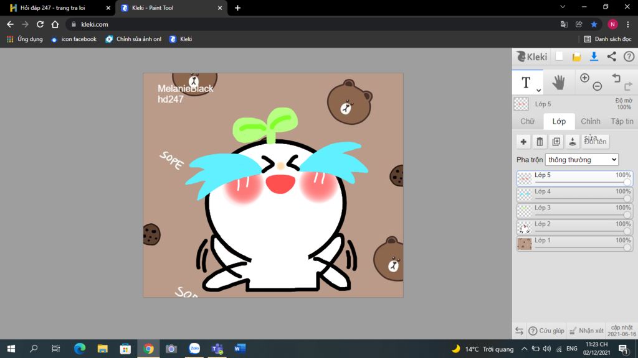The height and width of the screenshot is (358, 638).
Task: Adjust the Lớp 1 opacity slider handle
Action: click(x=627, y=247)
